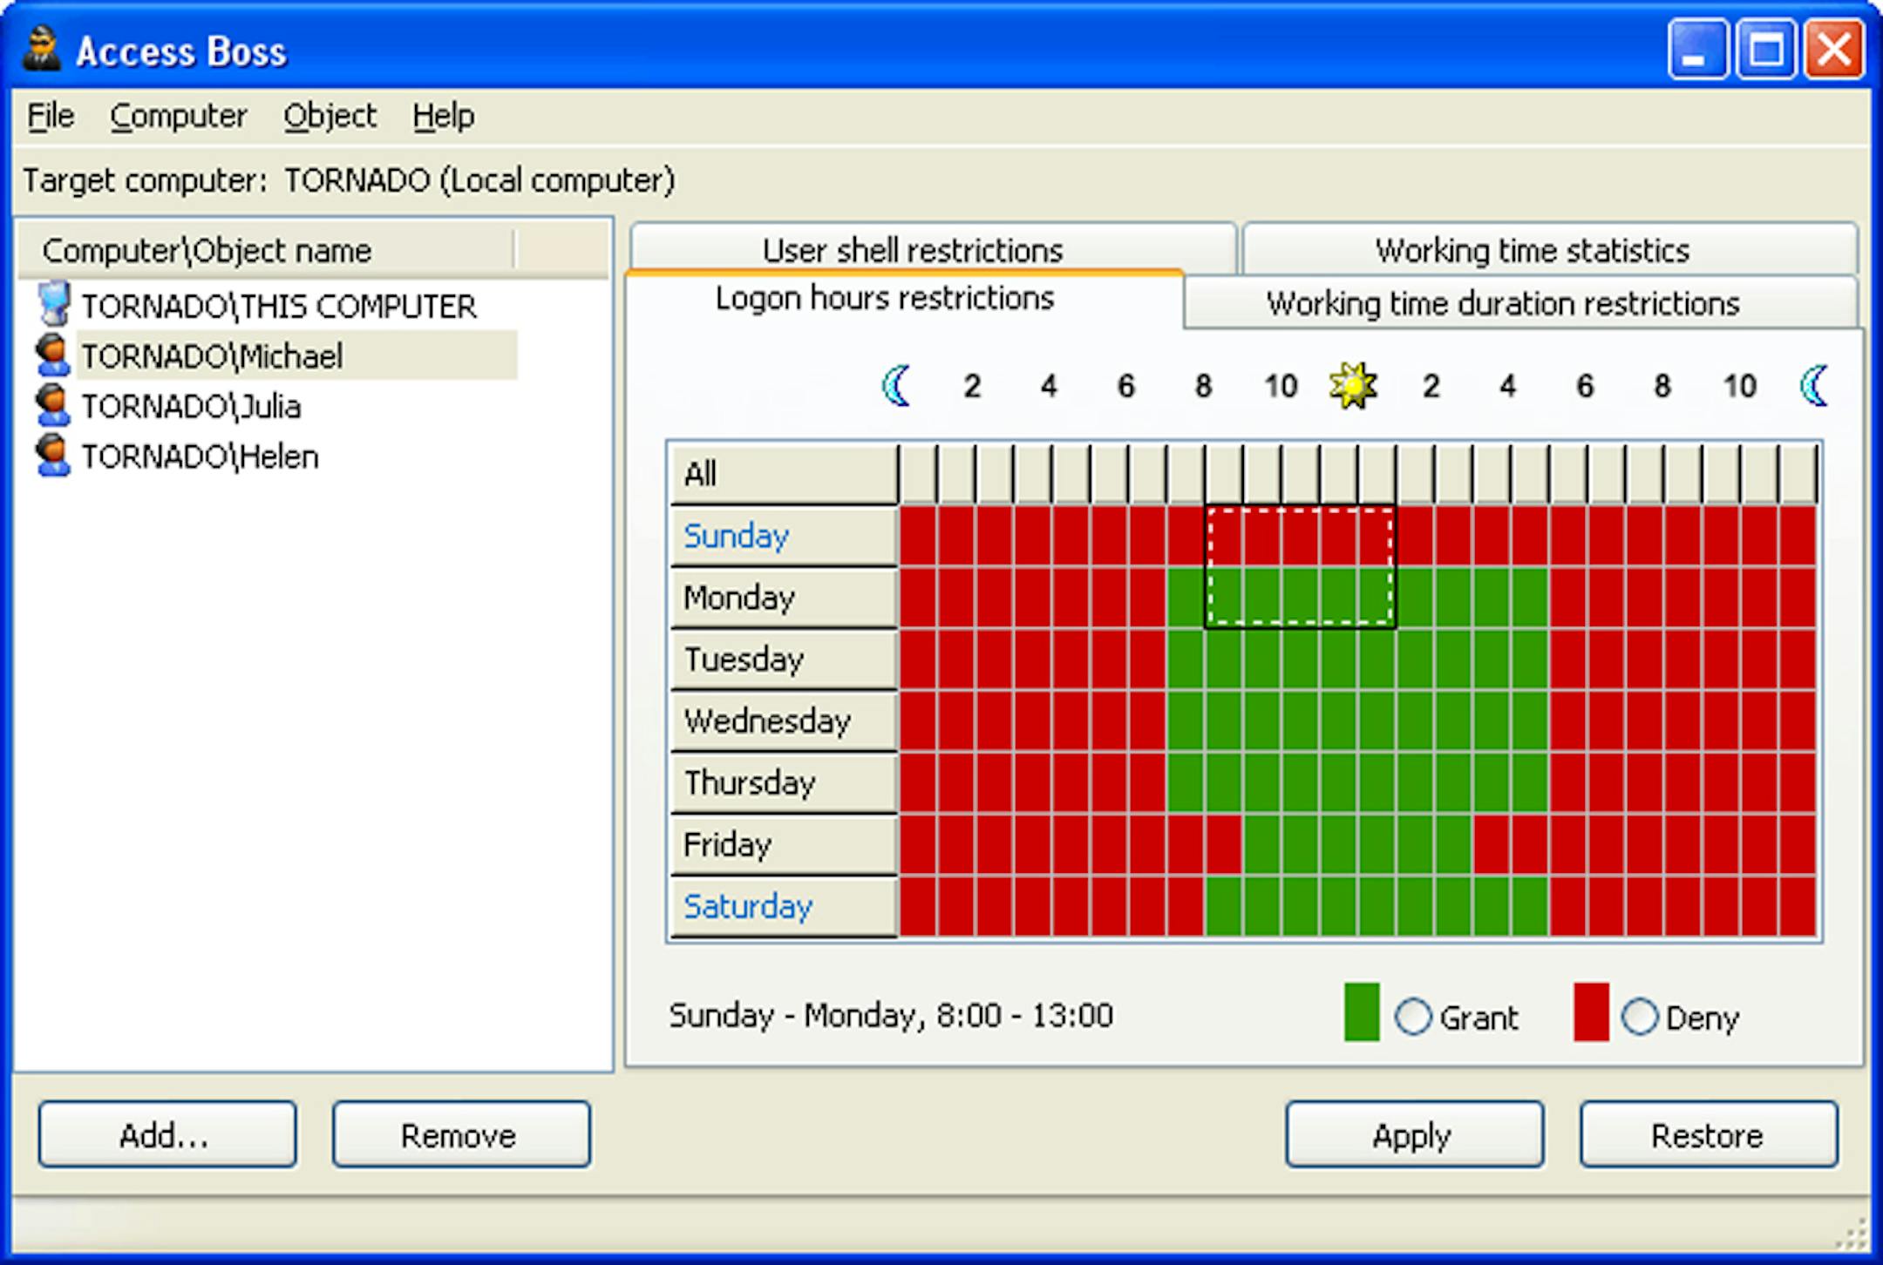Image resolution: width=1883 pixels, height=1265 pixels.
Task: Open the File menu
Action: coord(51,116)
